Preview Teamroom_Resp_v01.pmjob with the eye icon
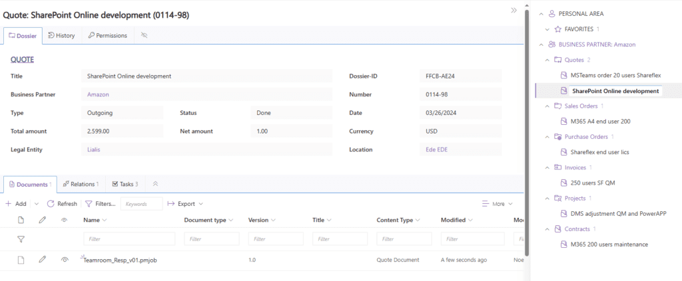 [65, 260]
